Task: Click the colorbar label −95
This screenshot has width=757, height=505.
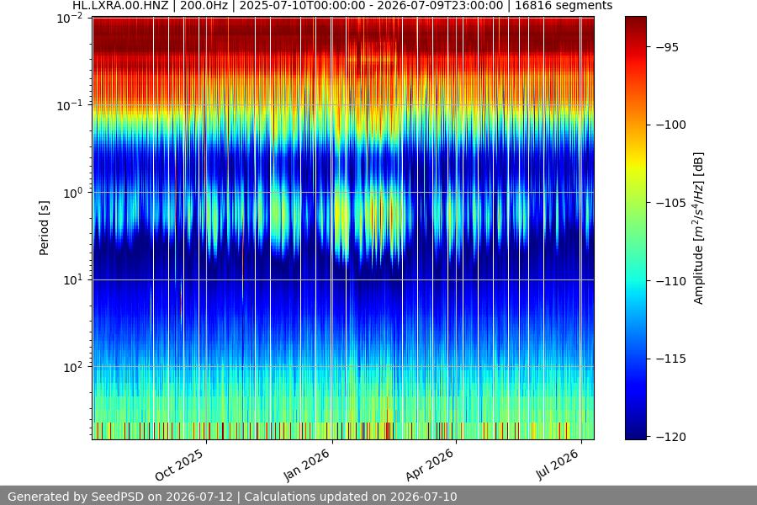Action: tap(667, 47)
